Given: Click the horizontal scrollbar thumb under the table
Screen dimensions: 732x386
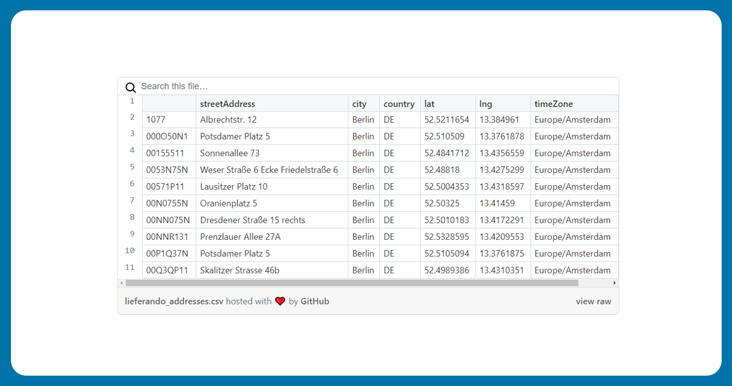Looking at the screenshot, I should 351,283.
